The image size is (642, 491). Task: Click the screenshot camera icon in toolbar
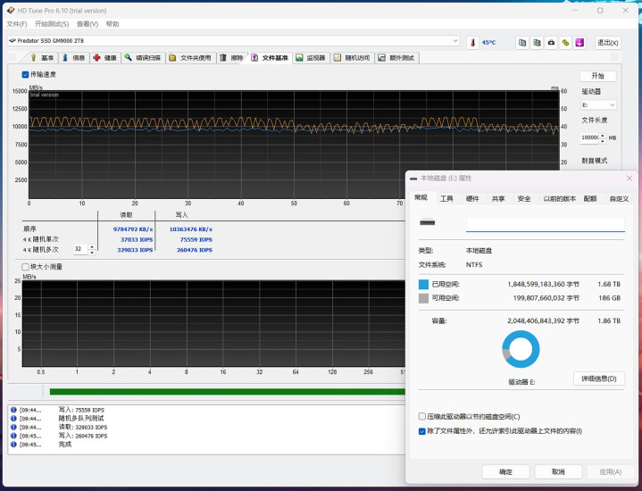[551, 42]
